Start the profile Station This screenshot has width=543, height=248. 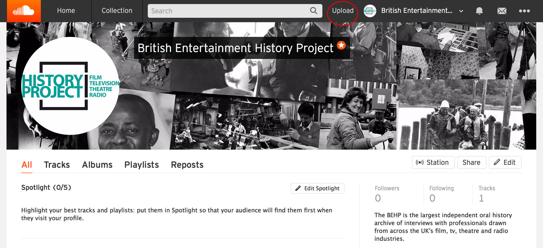[433, 162]
